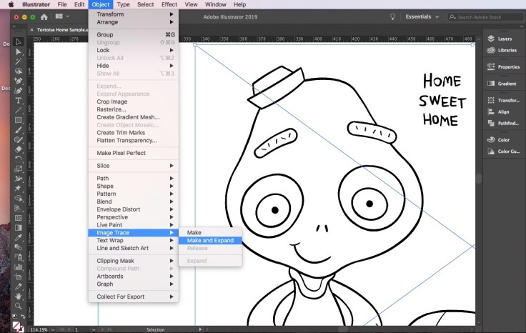Viewport: 526px width, 333px height.
Task: Select the Type tool
Action: 19,101
